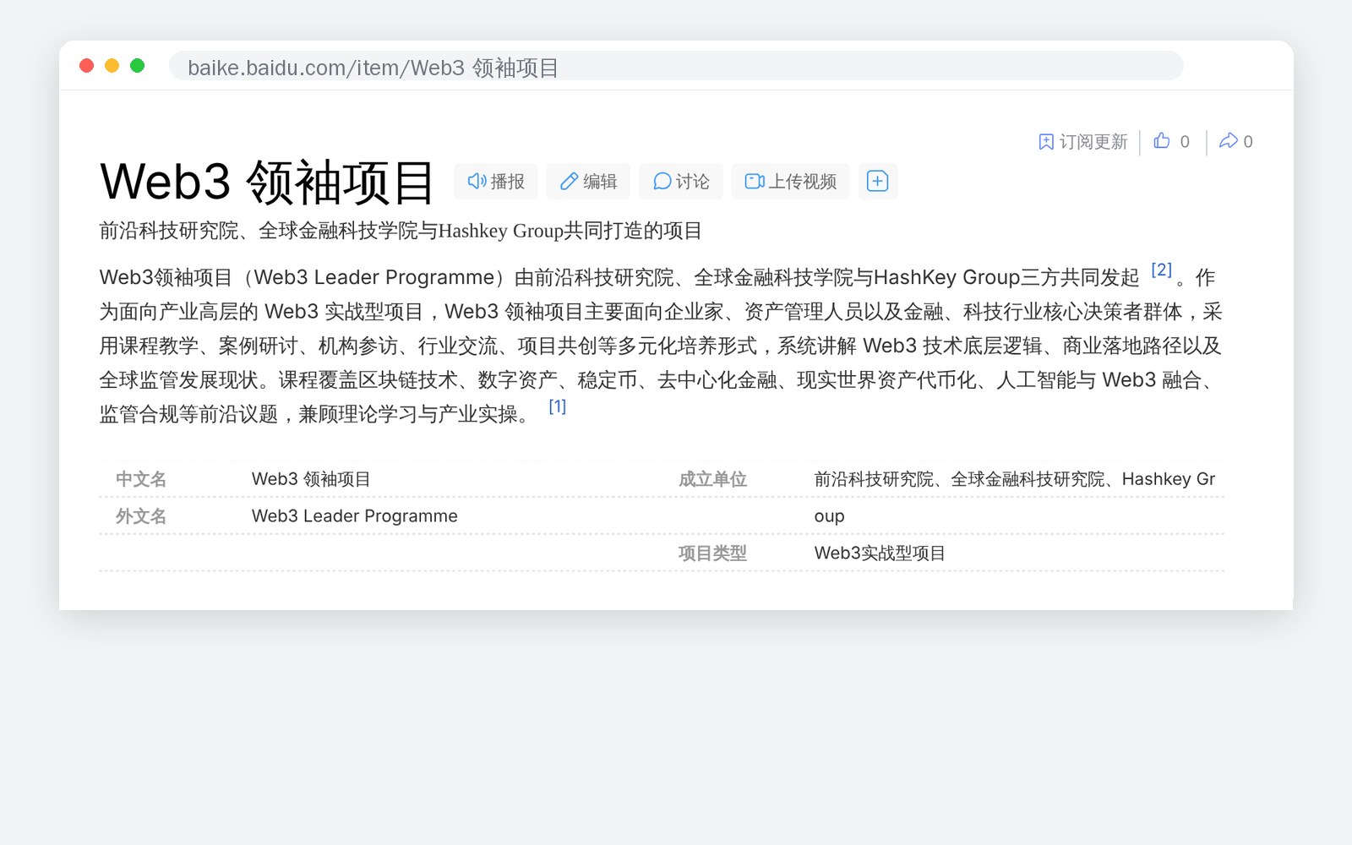Click the yellow minimize window dot

coord(112,66)
